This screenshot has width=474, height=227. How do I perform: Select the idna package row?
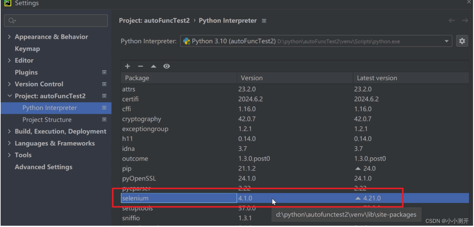(x=295, y=149)
